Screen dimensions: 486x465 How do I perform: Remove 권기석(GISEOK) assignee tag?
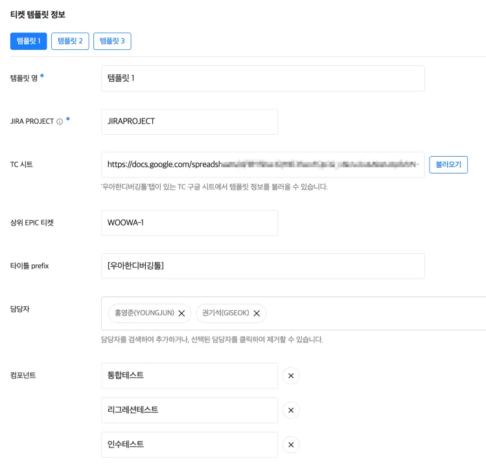(x=256, y=313)
